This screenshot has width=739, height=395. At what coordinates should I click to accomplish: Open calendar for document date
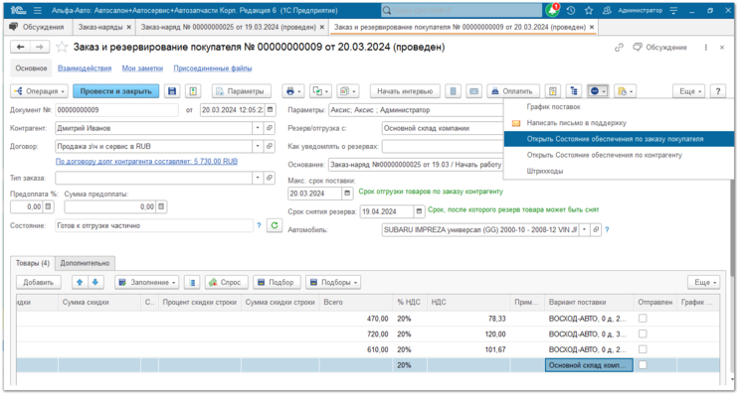coord(271,109)
